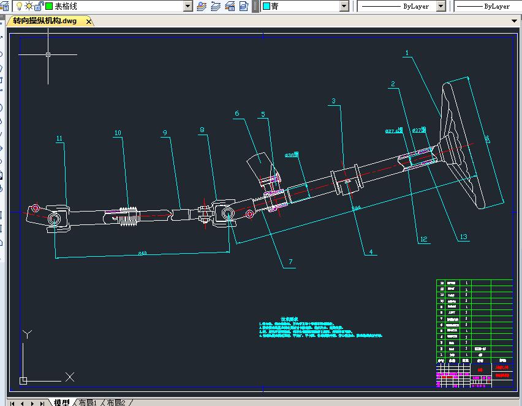Click part balloon number 2
Image resolution: width=522 pixels, height=406 pixels.
coord(393,84)
